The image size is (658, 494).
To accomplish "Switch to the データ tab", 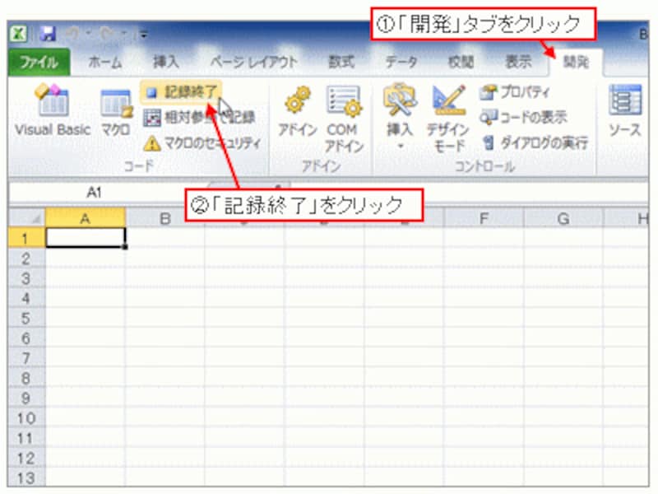I will point(401,63).
